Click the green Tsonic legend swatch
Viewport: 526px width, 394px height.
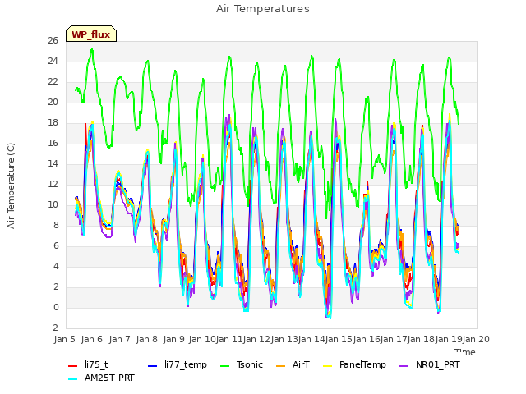click(x=224, y=366)
